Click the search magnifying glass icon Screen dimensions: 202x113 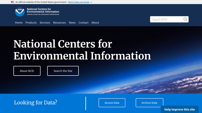[x=185, y=19]
